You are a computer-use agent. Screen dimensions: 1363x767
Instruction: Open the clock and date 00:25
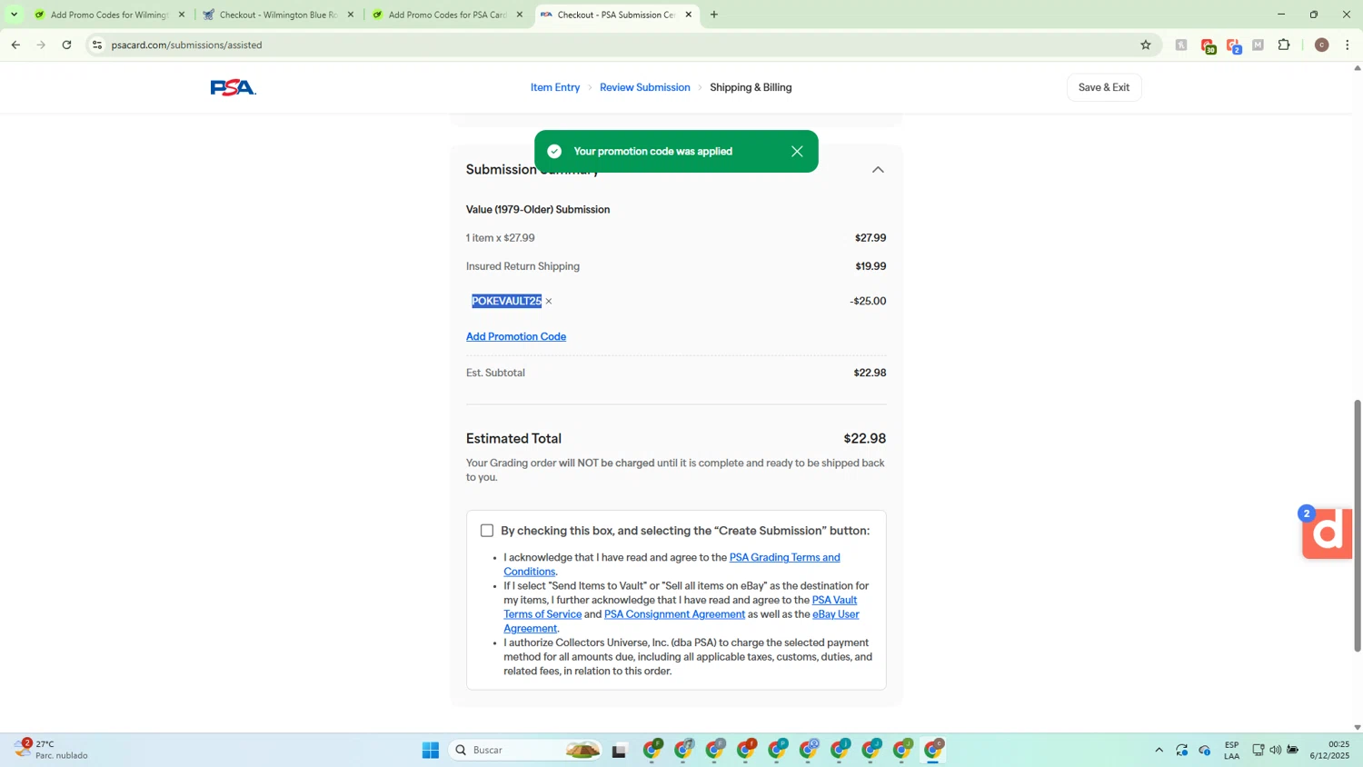click(x=1329, y=750)
